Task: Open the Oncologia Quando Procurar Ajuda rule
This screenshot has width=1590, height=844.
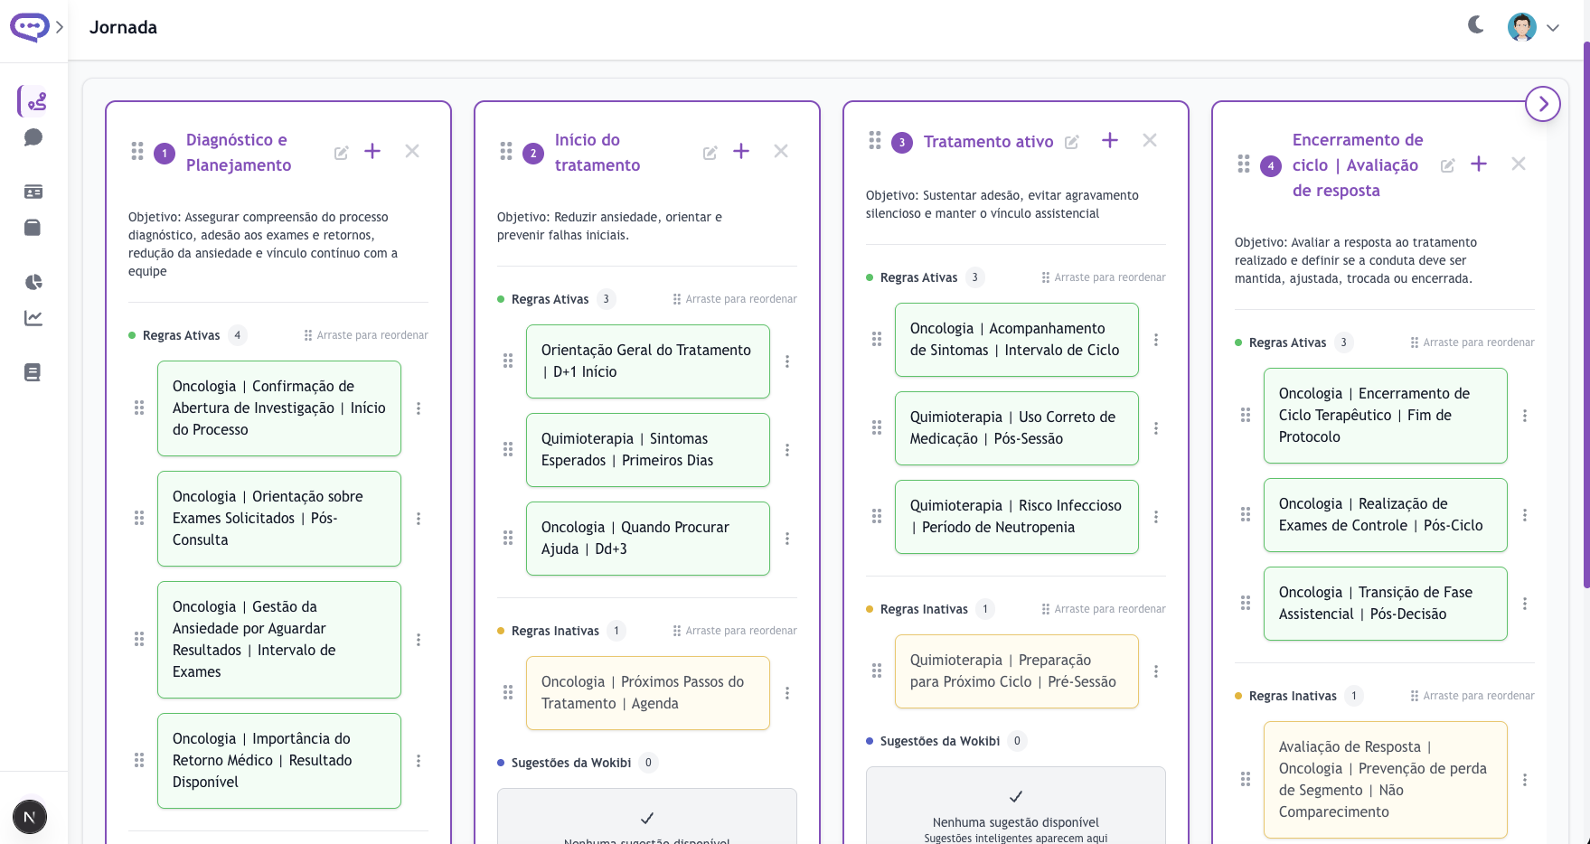Action: tap(647, 539)
